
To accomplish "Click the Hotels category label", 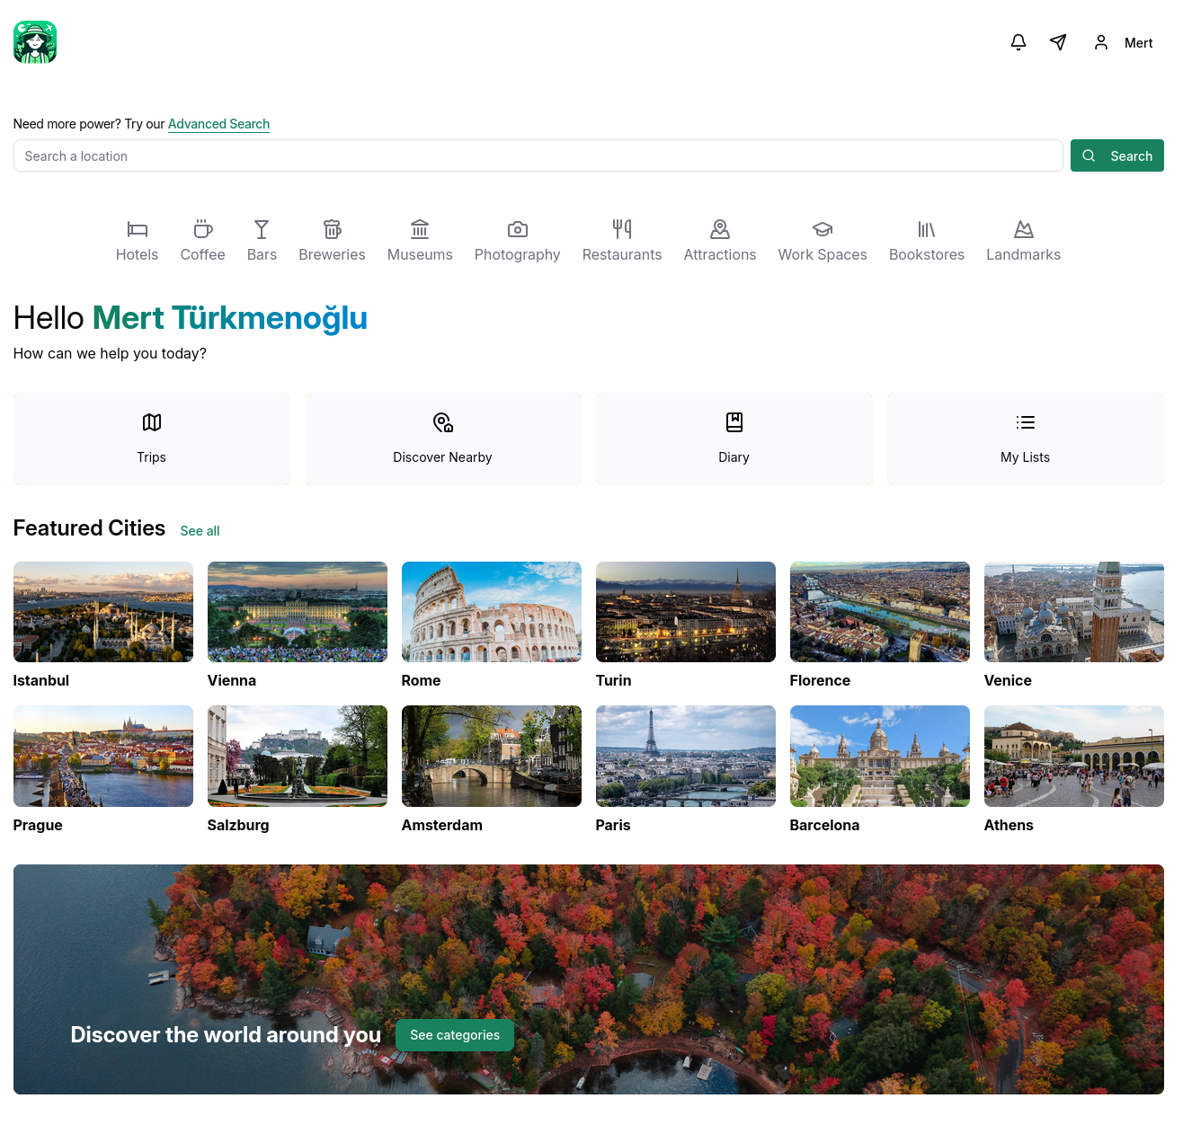I will [x=138, y=255].
